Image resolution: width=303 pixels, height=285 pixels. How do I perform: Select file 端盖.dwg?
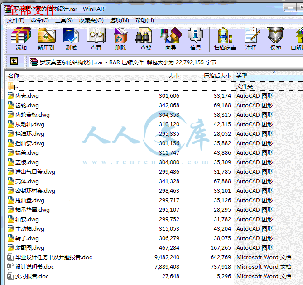pos(27,152)
